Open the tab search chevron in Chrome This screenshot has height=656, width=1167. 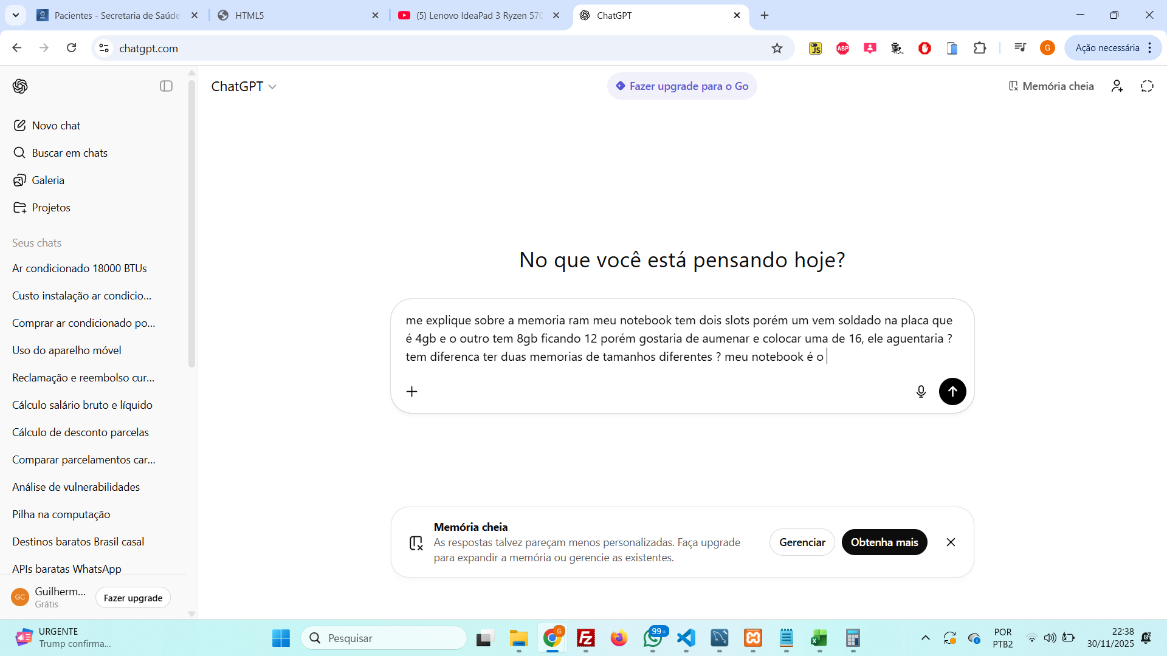[x=16, y=15]
